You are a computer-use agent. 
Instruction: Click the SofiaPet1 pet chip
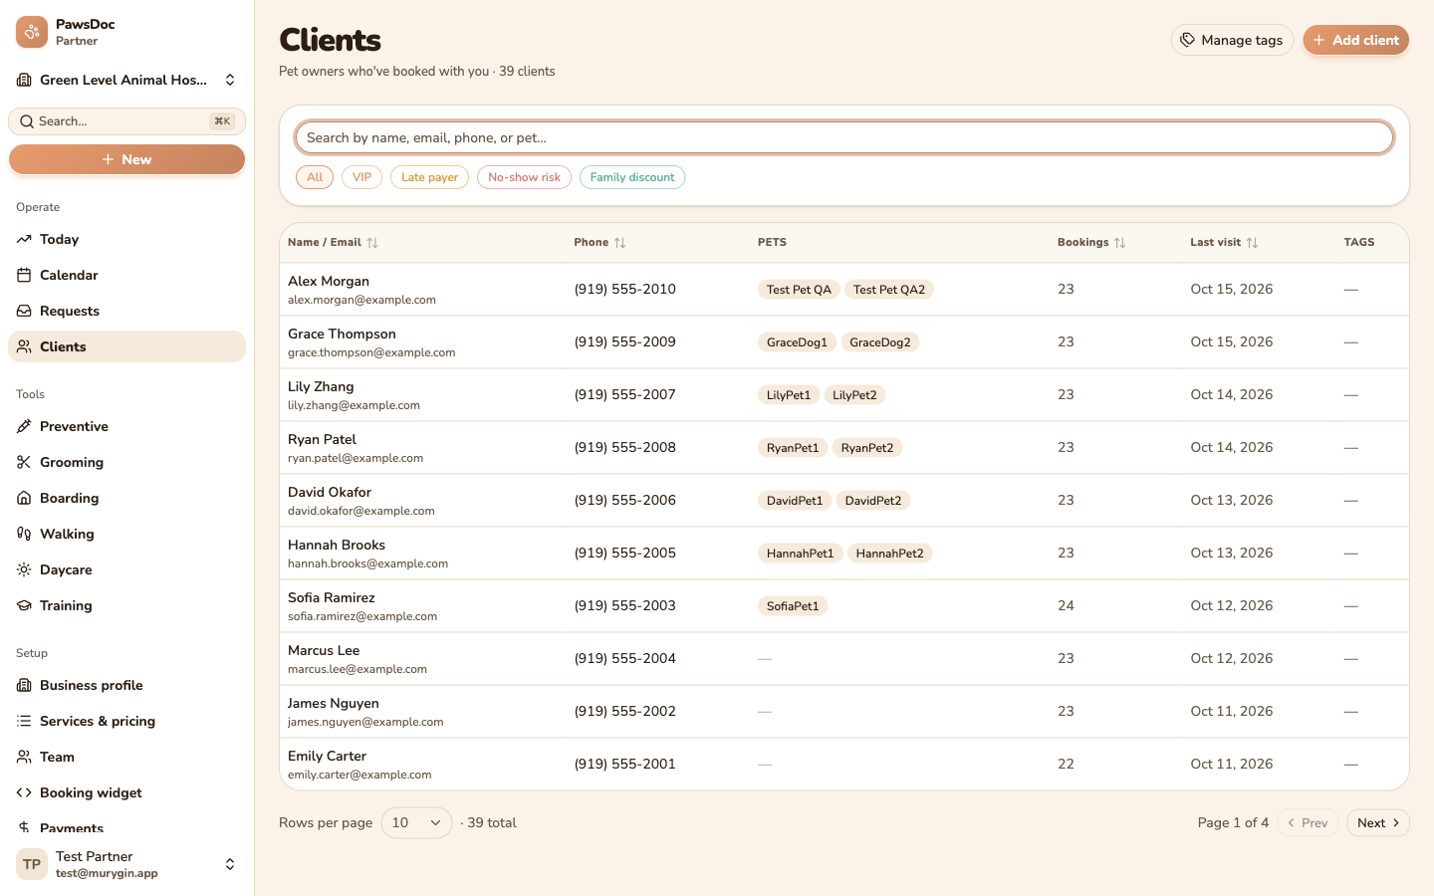point(793,606)
